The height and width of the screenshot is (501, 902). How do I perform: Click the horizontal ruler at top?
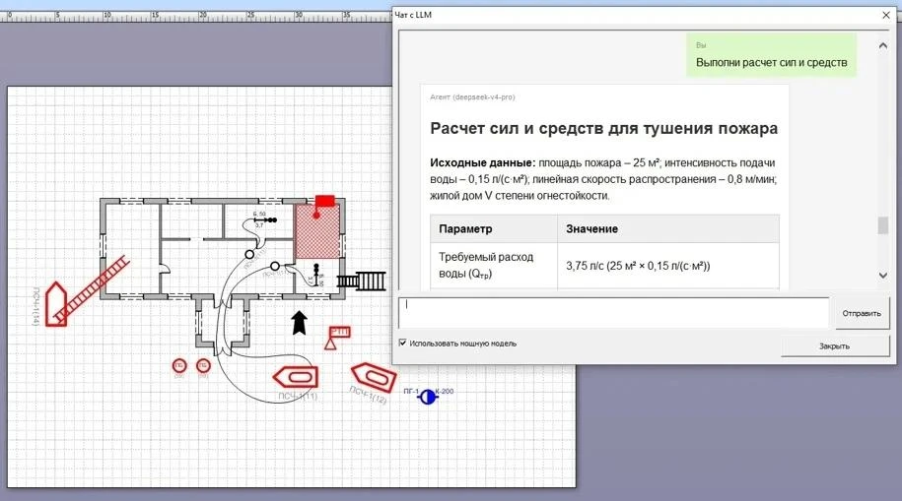tap(195, 16)
